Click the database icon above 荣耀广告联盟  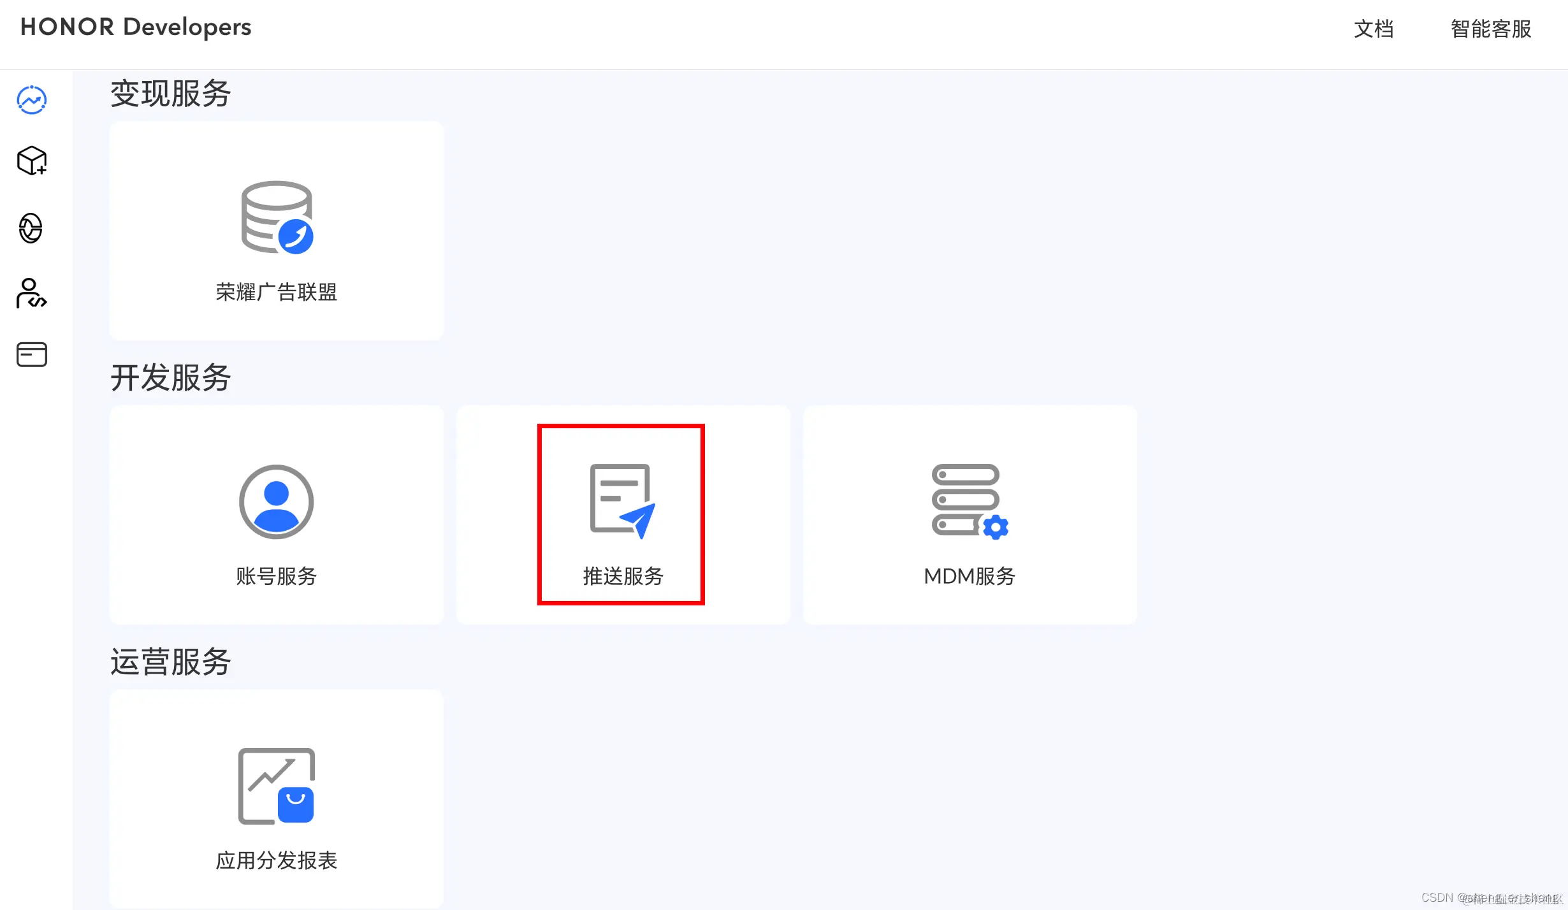pyautogui.click(x=275, y=218)
